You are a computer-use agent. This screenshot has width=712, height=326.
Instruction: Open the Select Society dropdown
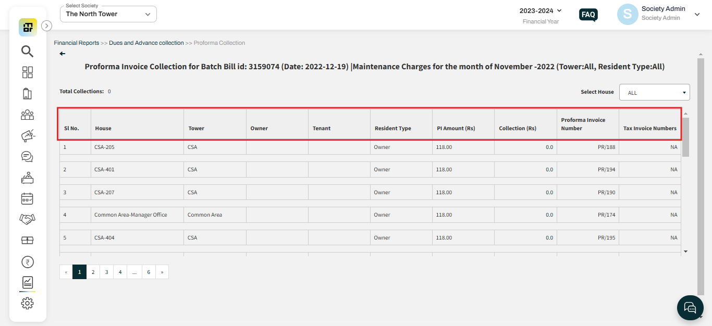pyautogui.click(x=108, y=14)
